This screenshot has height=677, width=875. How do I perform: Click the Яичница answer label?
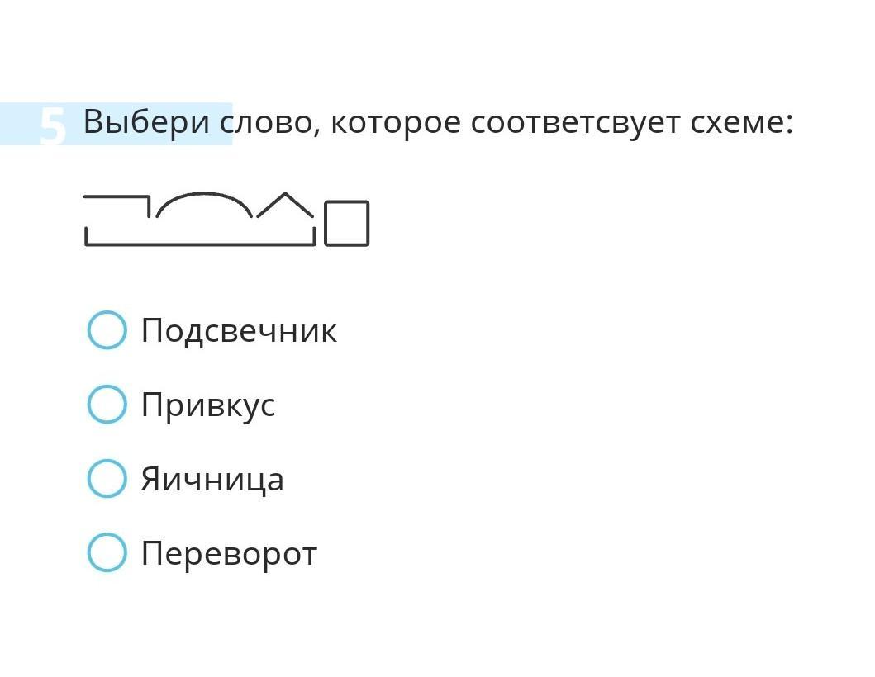click(212, 480)
